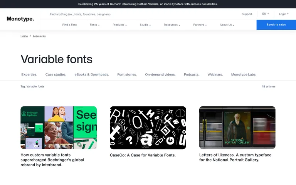Viewport: 296px width, 185px height.
Task: Click the Gotham Variable announcement banner
Action: click(x=148, y=4)
